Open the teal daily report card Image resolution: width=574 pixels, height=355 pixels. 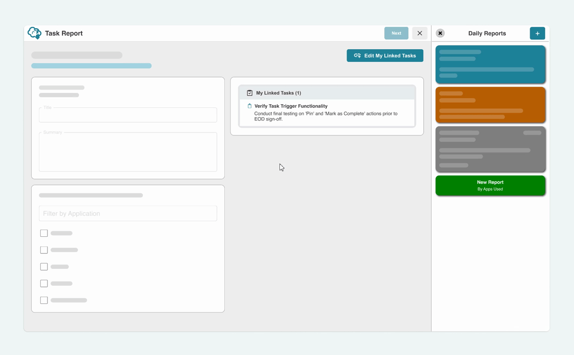490,64
